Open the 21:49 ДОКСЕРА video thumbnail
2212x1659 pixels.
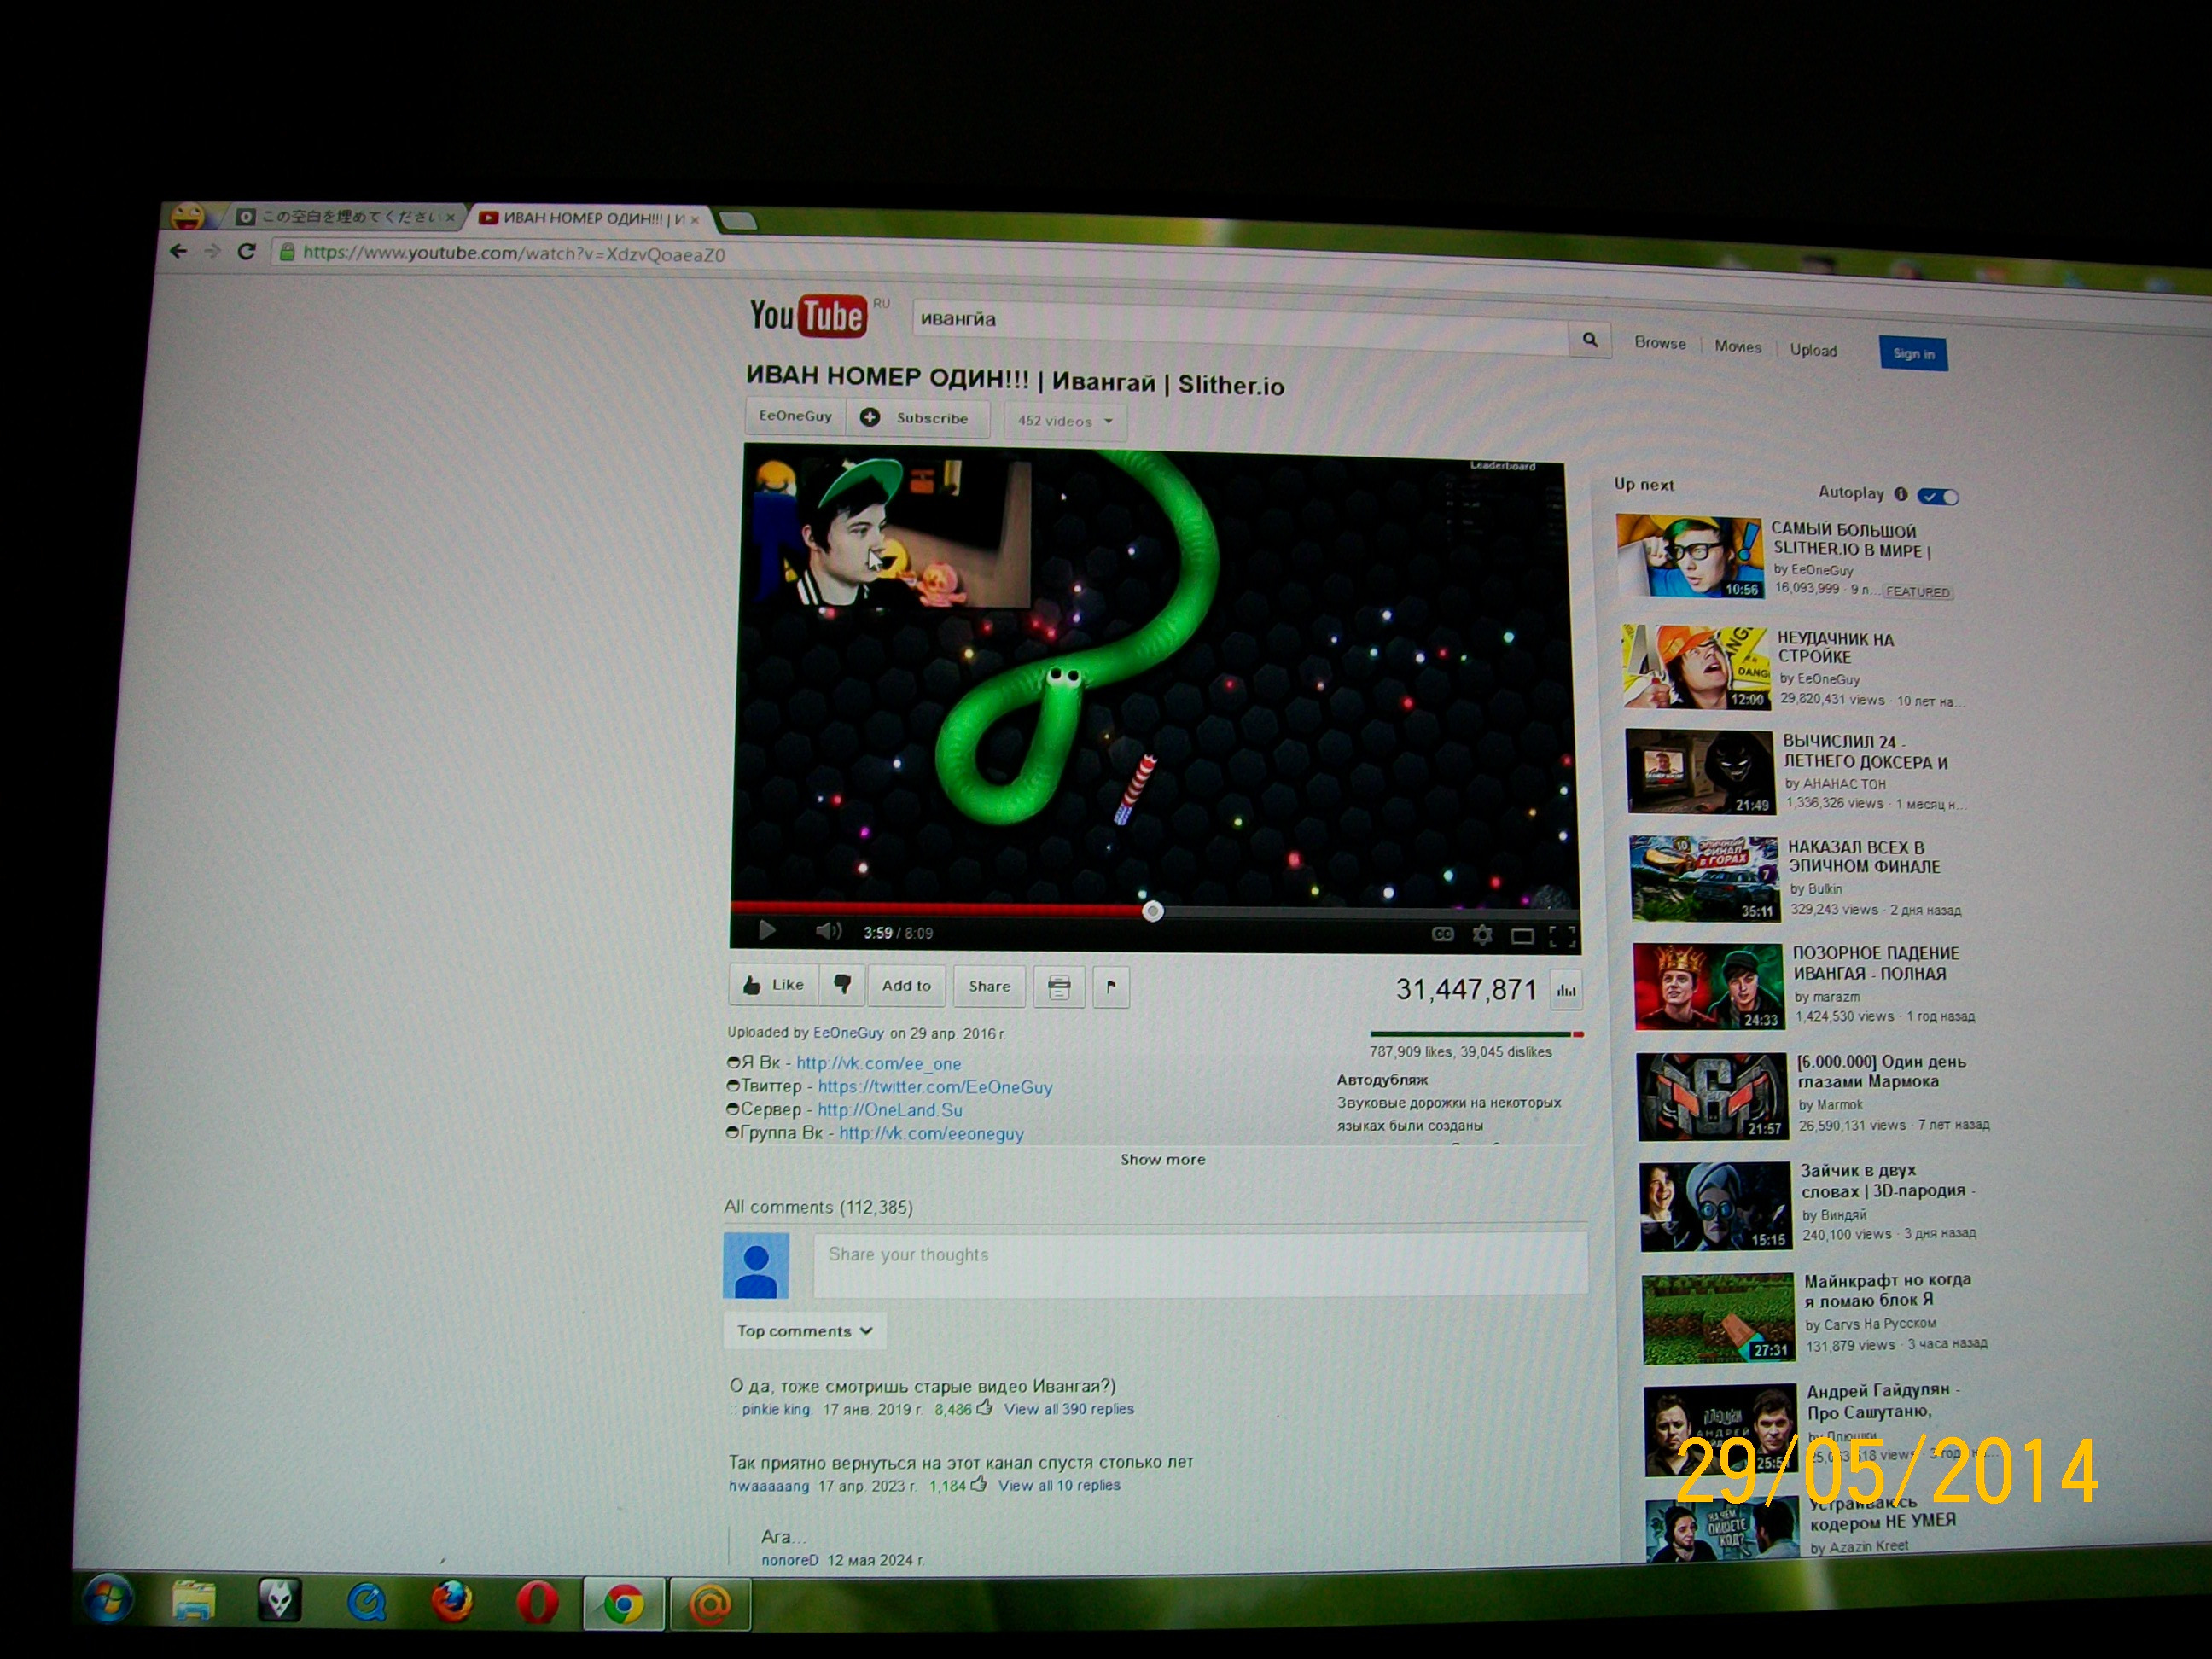(x=1700, y=771)
